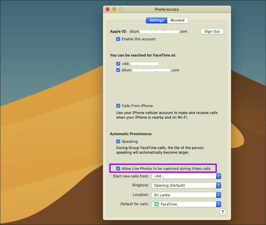Uncheck Allow Live Photos during Video calls
The height and width of the screenshot is (225, 266).
coord(118,169)
